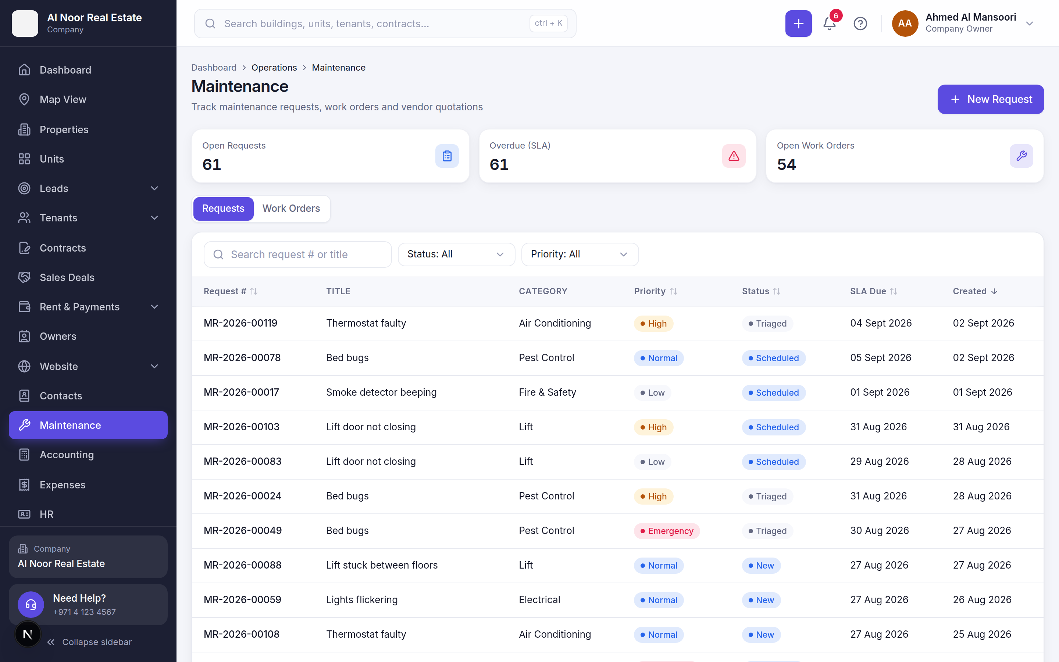Click the Overdue SLA warning triangle icon
The image size is (1059, 662).
coord(734,156)
